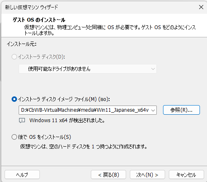
Task: Click the info balloon icon beside the Windows 11 detection message
Action: 22,121
